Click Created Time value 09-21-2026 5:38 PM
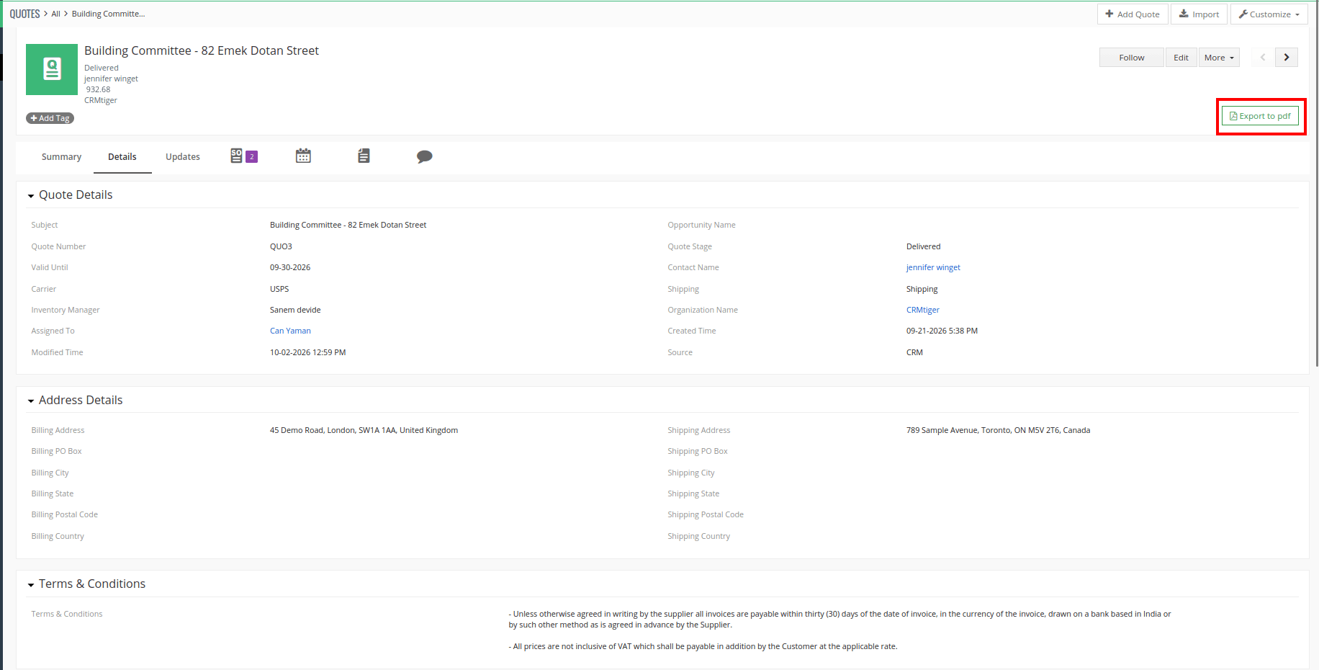 (x=942, y=331)
